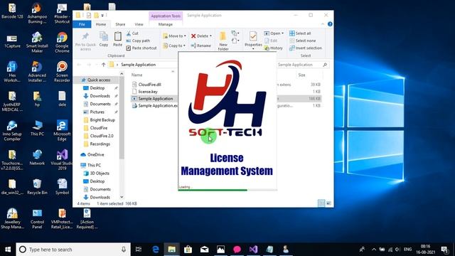Click the Name column header

pyautogui.click(x=136, y=75)
